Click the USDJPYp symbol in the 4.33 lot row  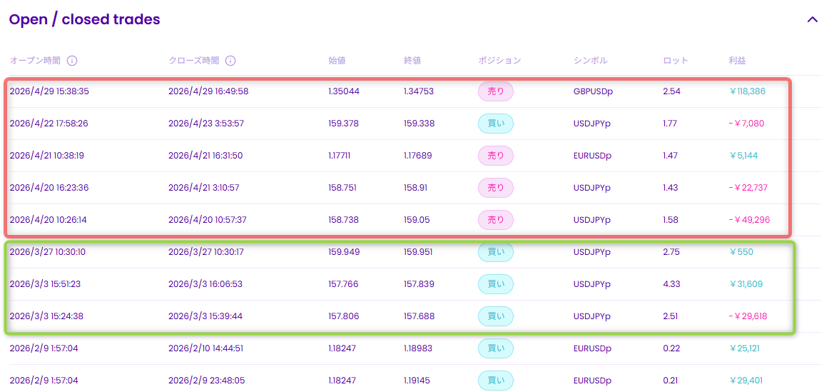592,284
